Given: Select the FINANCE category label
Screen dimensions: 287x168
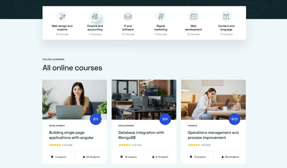Looking at the screenshot, I should [192, 126].
